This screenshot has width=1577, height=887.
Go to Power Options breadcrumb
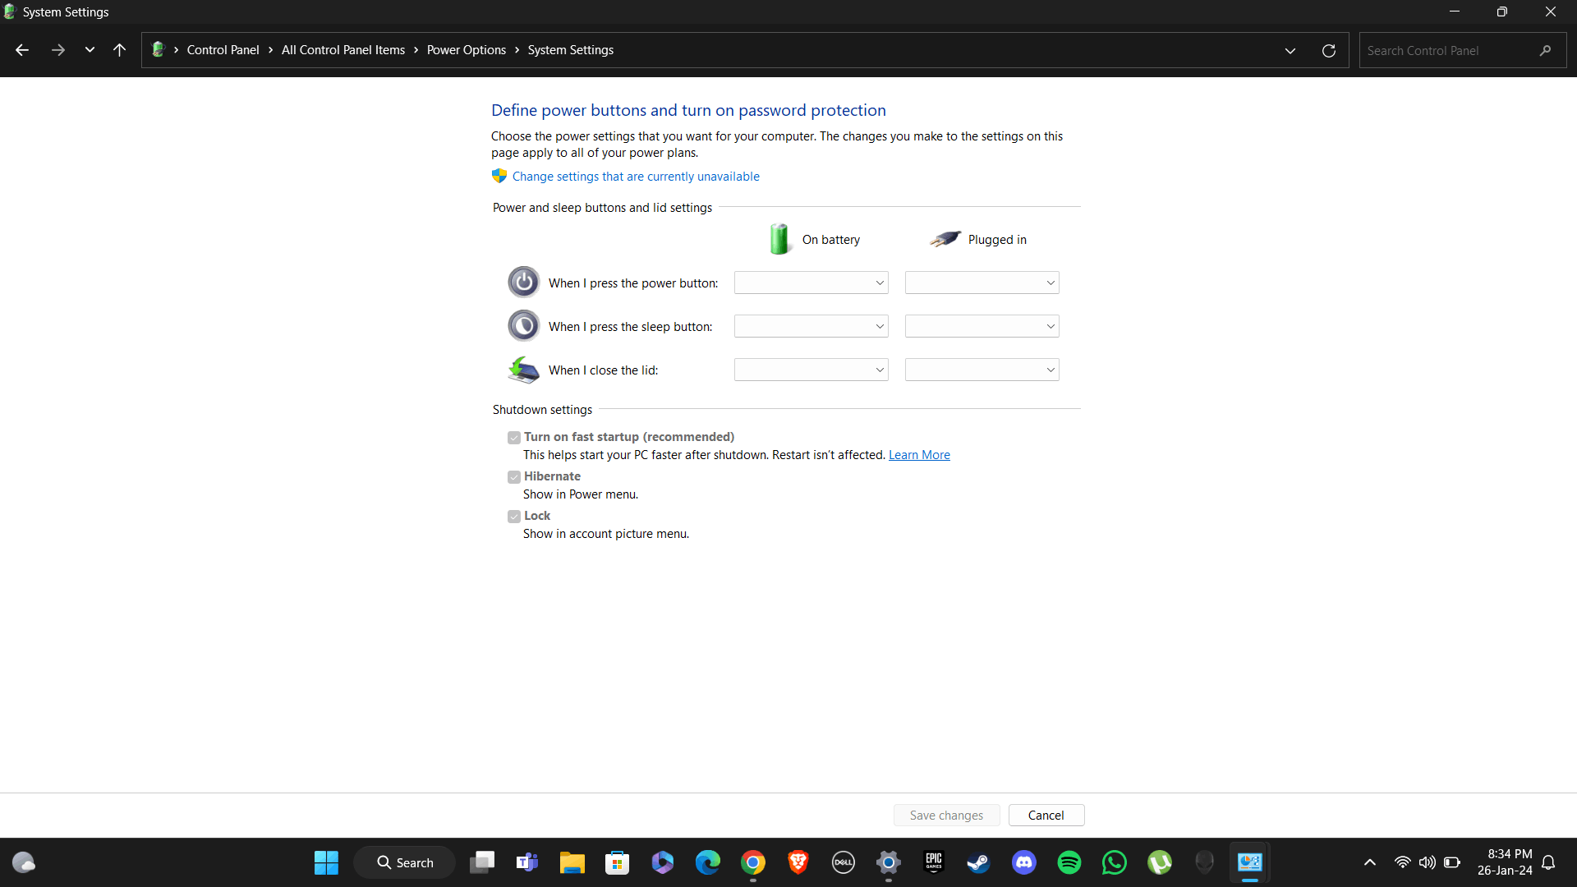[466, 50]
